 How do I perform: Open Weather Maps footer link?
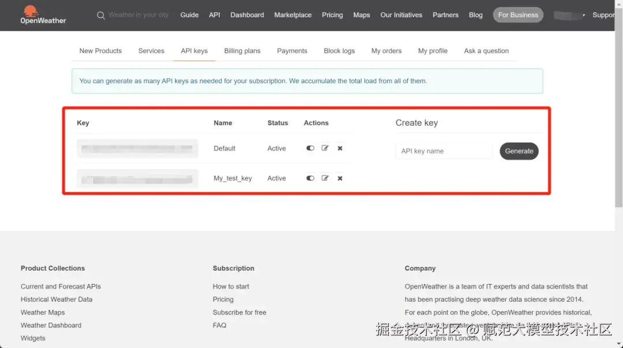(43, 313)
